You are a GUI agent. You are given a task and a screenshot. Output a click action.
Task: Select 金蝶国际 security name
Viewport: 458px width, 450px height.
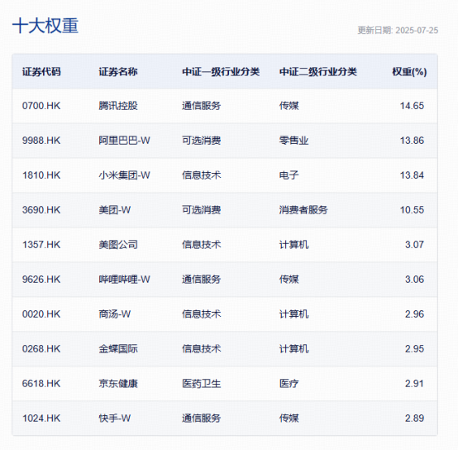point(118,348)
